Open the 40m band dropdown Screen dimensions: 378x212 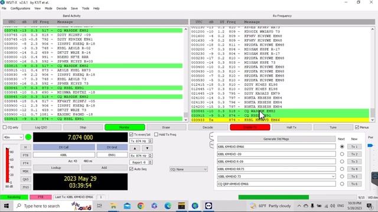13,137
